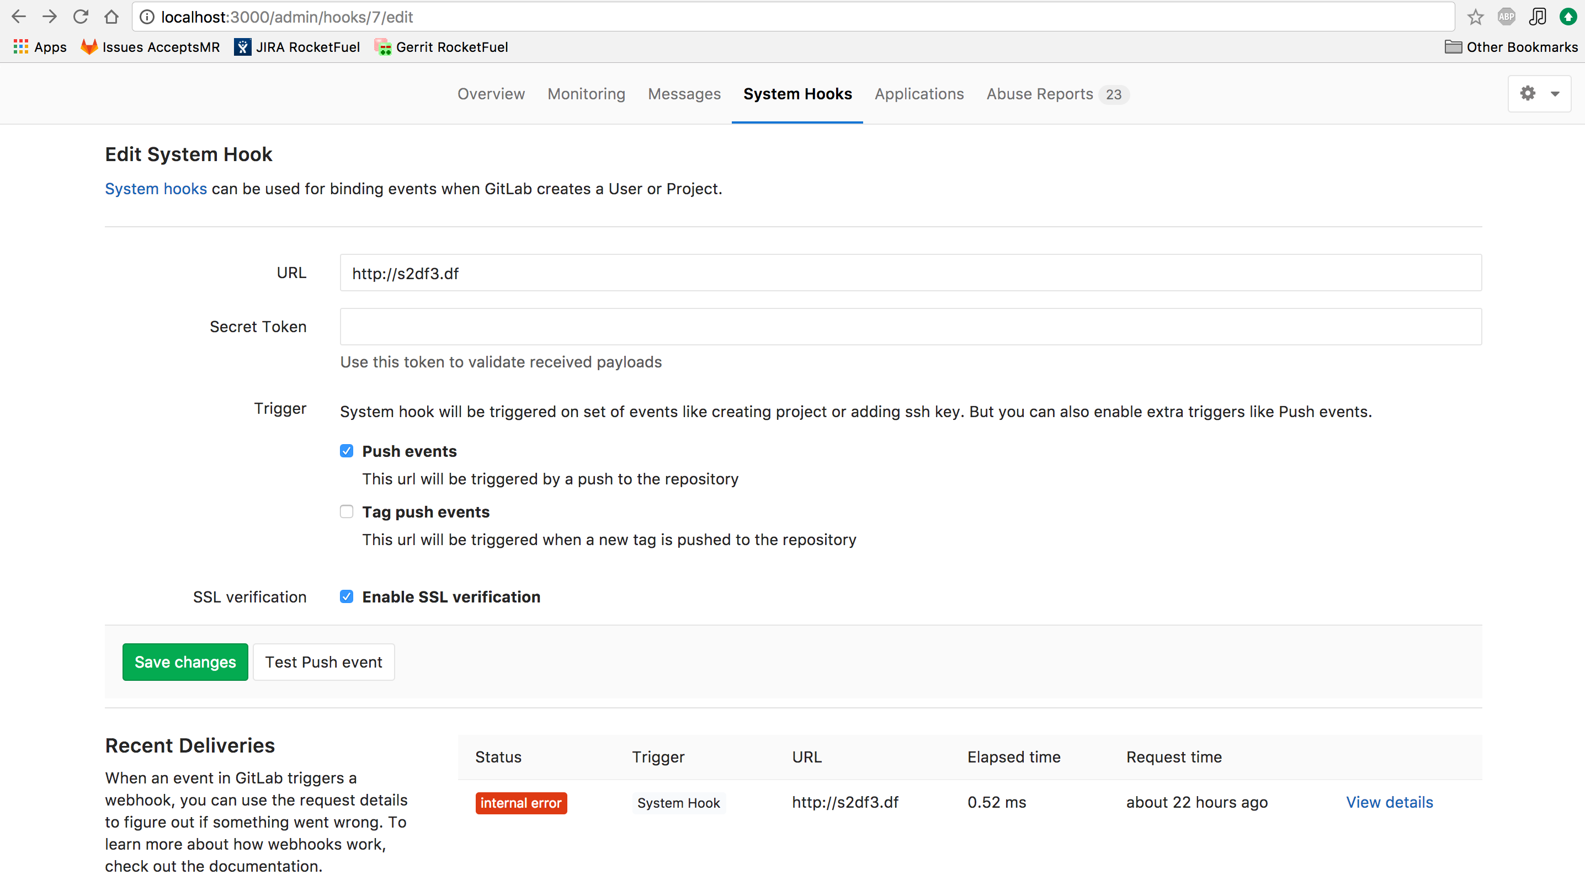Switch to the Monitoring tab

pyautogui.click(x=586, y=94)
